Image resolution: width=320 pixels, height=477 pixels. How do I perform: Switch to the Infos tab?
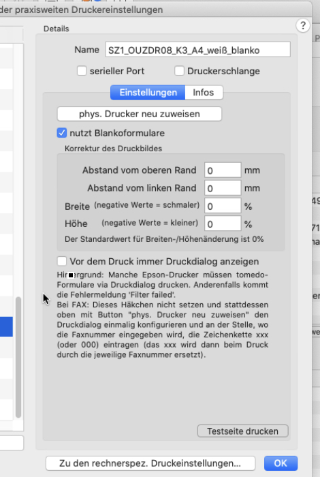point(204,93)
